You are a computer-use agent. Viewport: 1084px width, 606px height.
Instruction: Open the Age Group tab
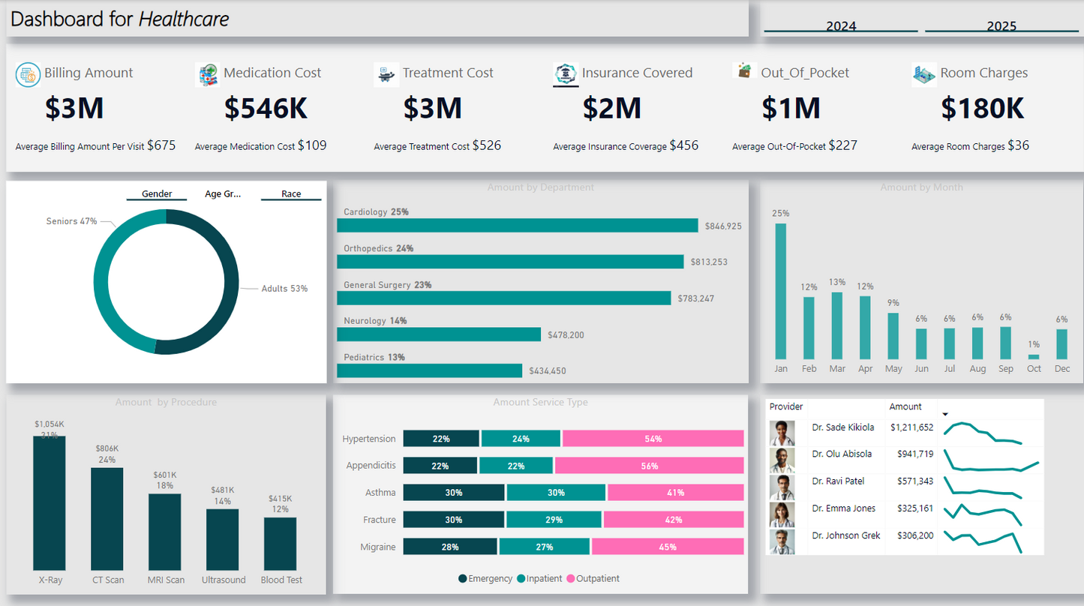coord(223,193)
